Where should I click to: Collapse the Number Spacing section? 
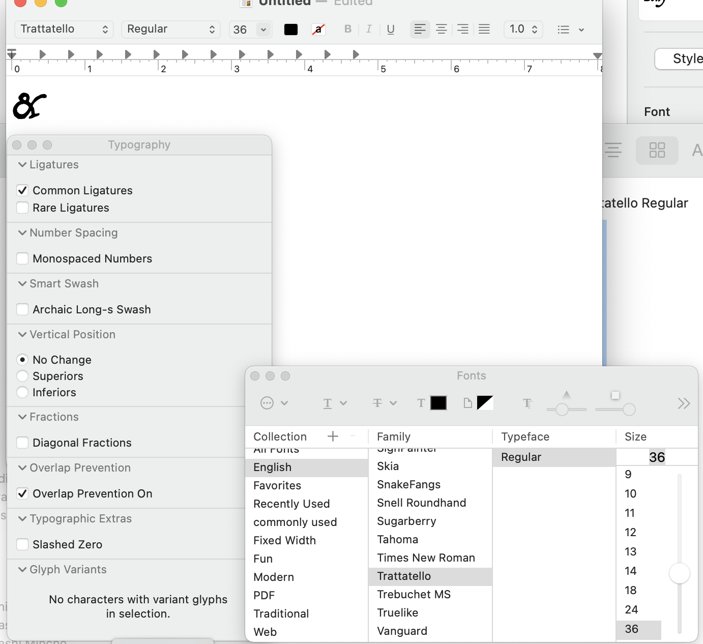[x=22, y=232]
